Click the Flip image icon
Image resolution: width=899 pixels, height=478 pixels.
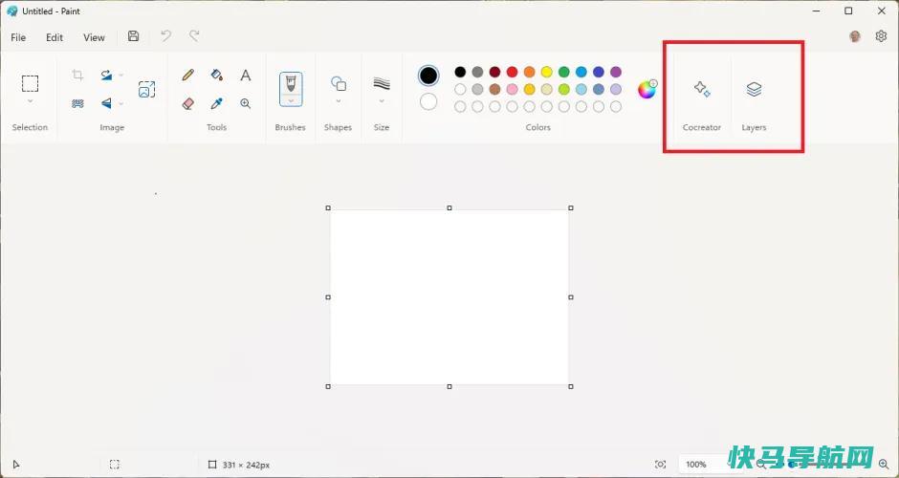(107, 103)
